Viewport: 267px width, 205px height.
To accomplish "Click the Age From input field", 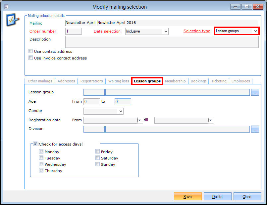I will (x=92, y=102).
